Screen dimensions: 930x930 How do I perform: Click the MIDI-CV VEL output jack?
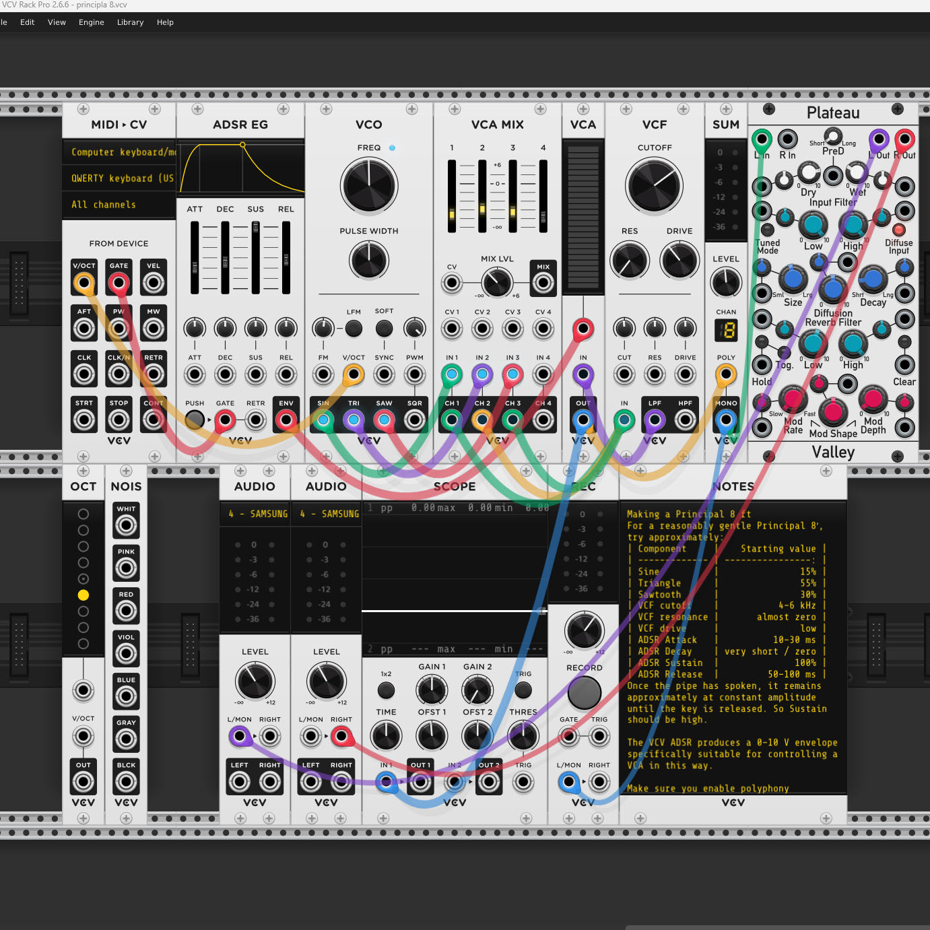point(154,284)
